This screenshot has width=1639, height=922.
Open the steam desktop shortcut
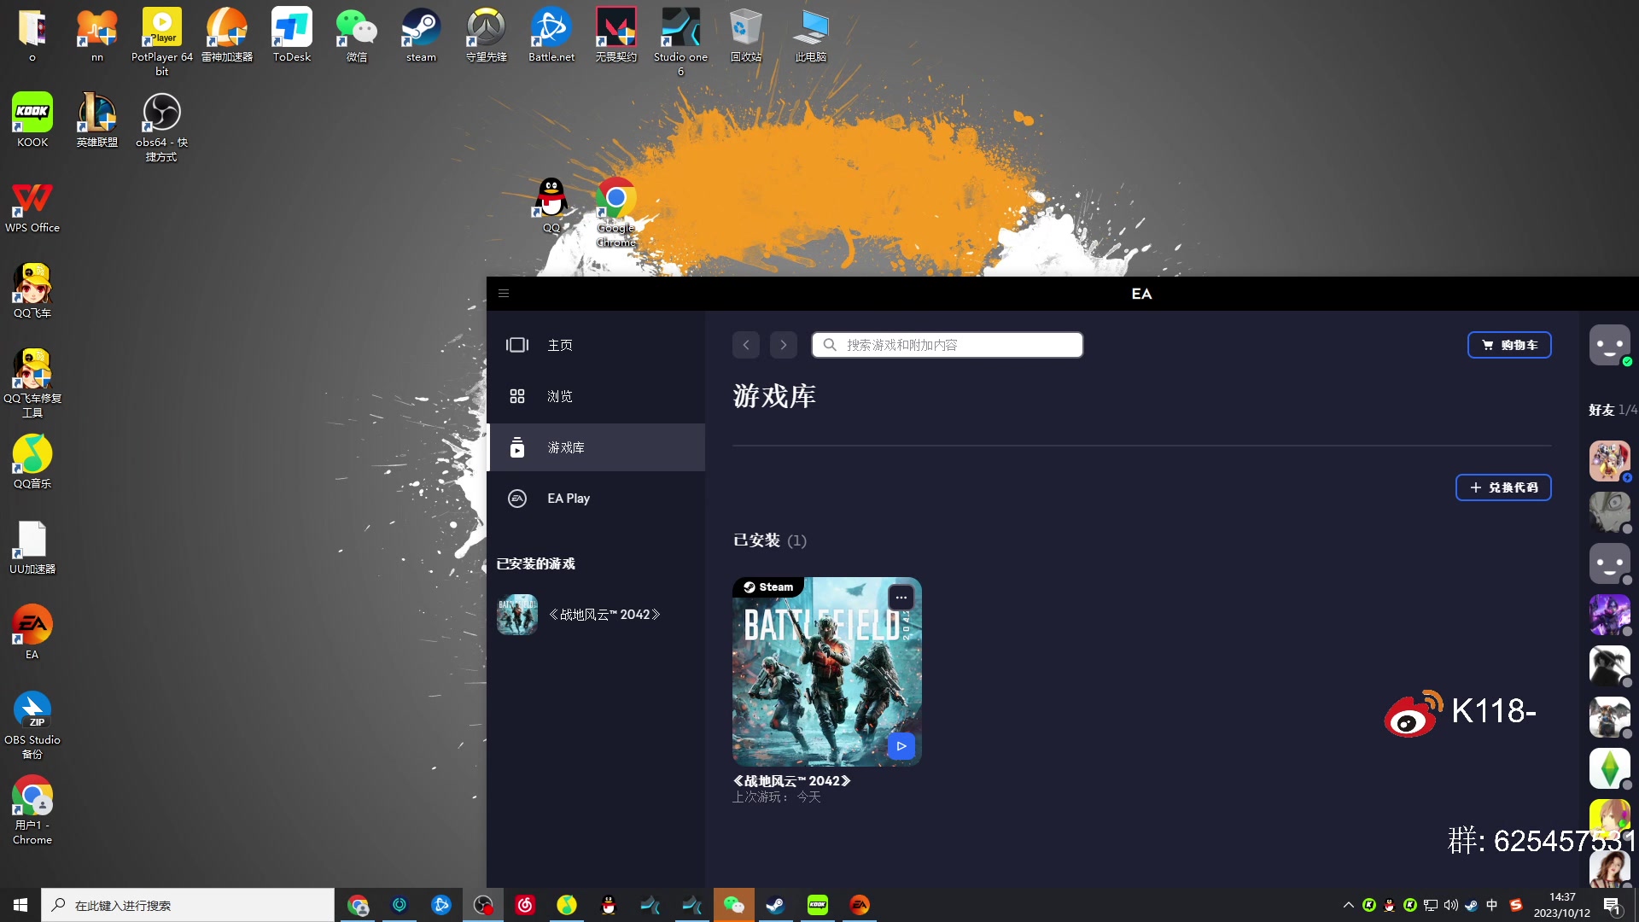pos(421,36)
